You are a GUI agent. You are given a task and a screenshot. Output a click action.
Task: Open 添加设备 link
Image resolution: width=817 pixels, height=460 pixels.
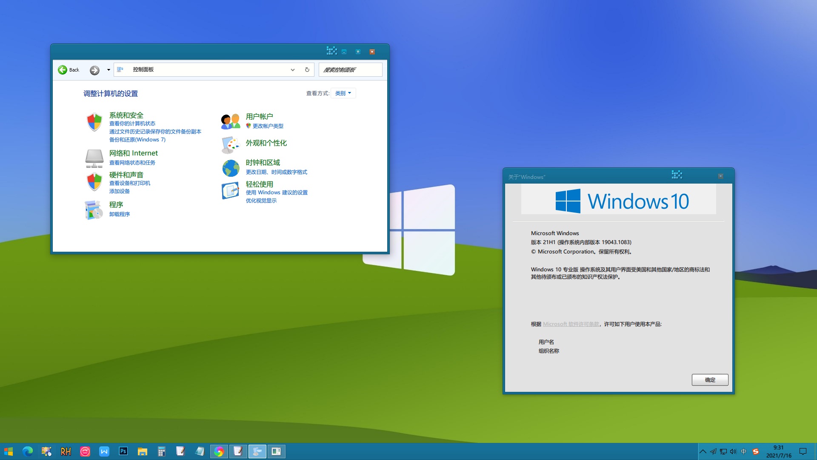pos(120,191)
